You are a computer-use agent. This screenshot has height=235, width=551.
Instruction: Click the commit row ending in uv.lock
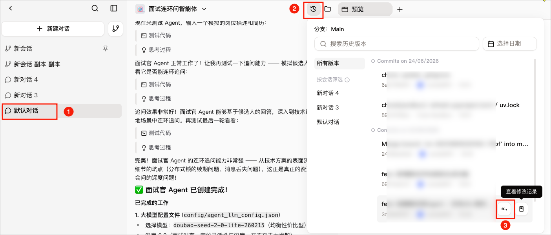click(x=455, y=109)
